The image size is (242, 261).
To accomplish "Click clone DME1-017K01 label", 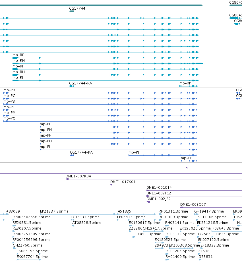I will tap(123, 182).
